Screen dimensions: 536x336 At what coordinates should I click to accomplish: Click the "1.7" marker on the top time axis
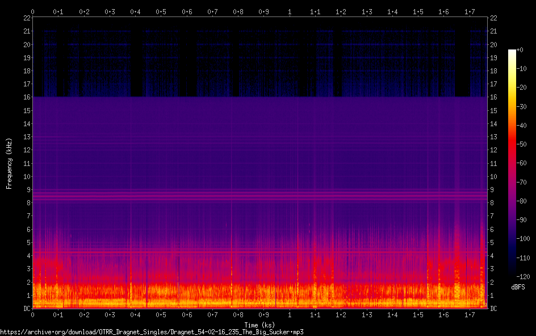point(470,11)
